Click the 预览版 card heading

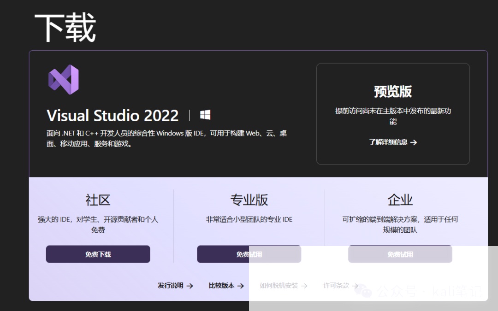[x=393, y=92]
